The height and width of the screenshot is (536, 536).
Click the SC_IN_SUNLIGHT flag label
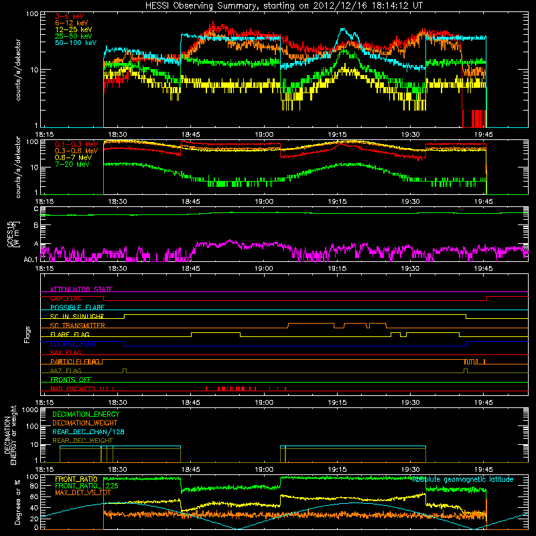point(77,316)
